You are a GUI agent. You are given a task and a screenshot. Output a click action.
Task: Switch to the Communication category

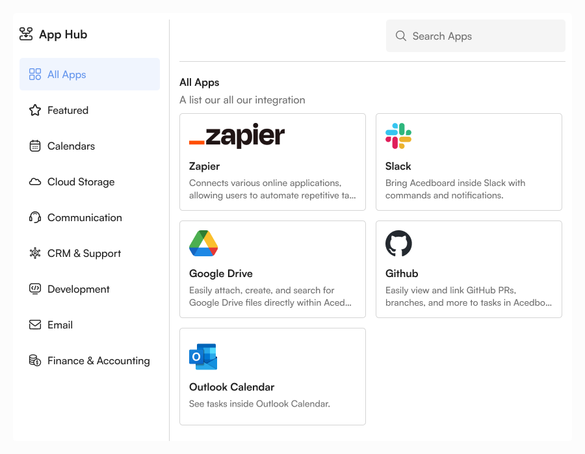tap(90, 218)
